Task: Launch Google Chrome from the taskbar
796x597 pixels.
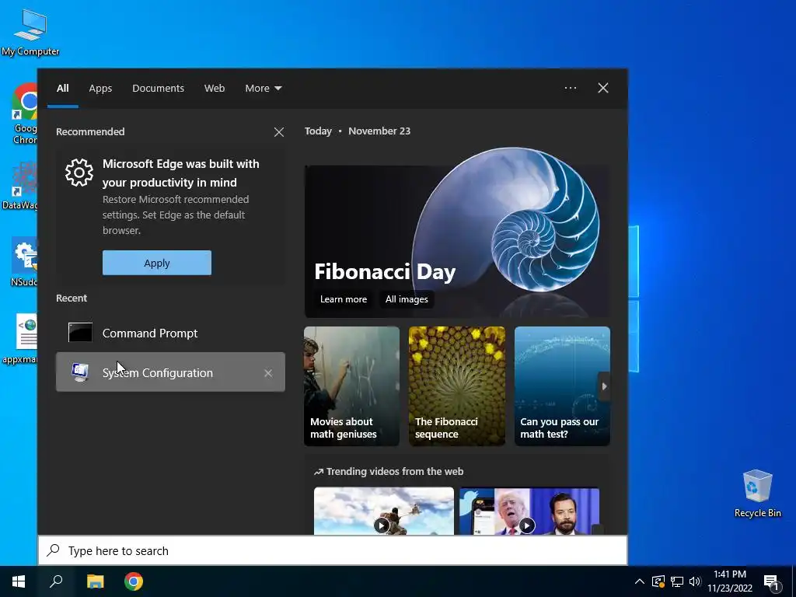Action: [x=134, y=581]
